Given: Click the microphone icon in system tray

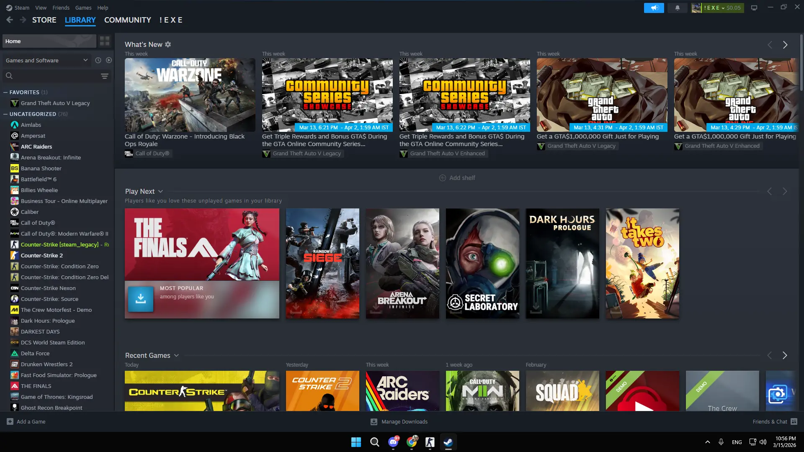Looking at the screenshot, I should [721, 442].
